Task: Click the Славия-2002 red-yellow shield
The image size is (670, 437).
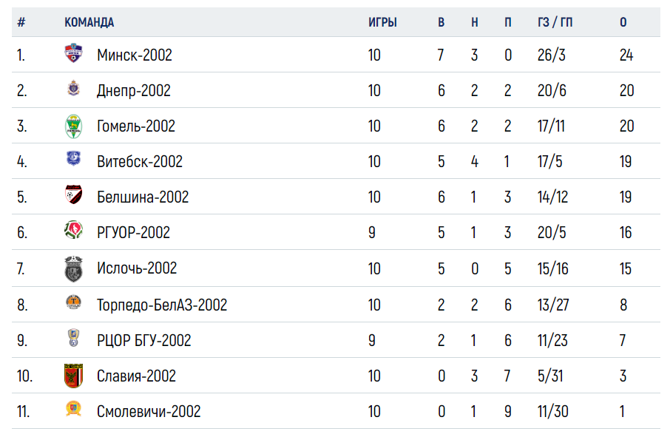Action: click(73, 376)
